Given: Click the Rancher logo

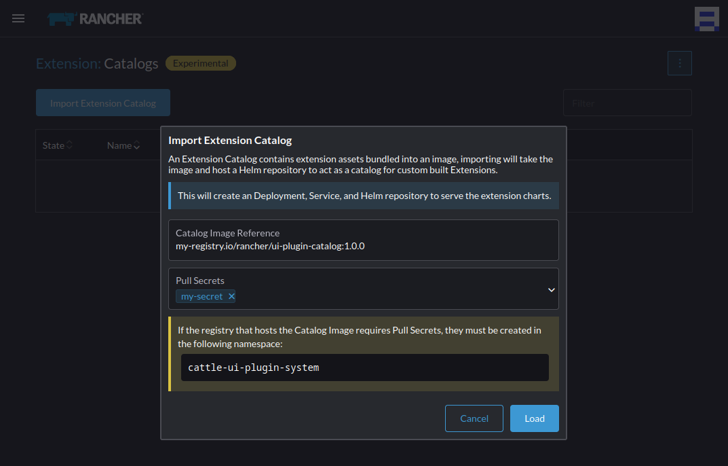Looking at the screenshot, I should [95, 18].
